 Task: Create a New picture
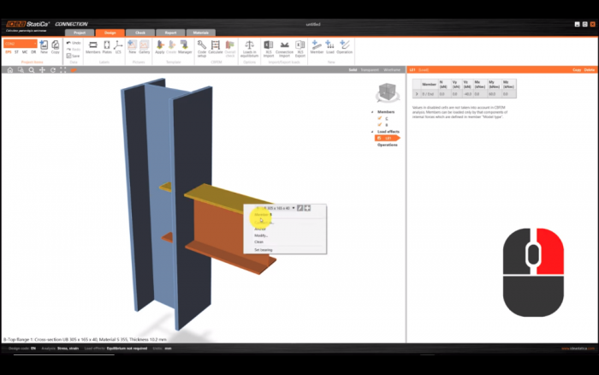click(x=132, y=47)
